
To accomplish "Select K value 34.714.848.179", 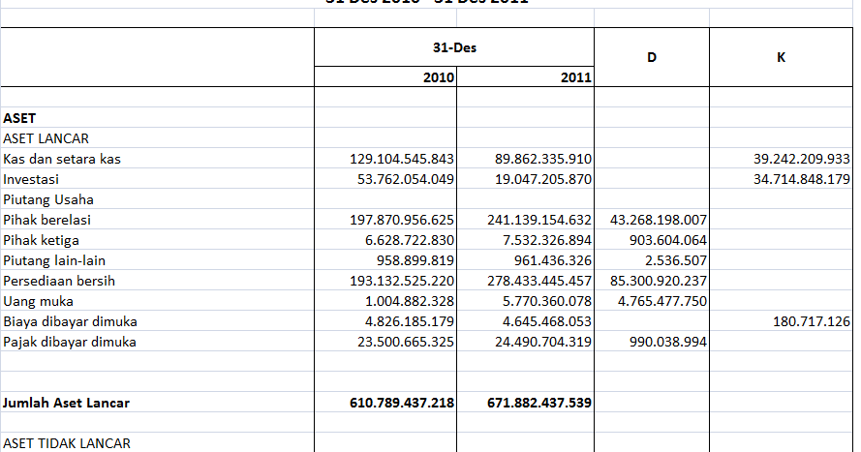I will [802, 179].
